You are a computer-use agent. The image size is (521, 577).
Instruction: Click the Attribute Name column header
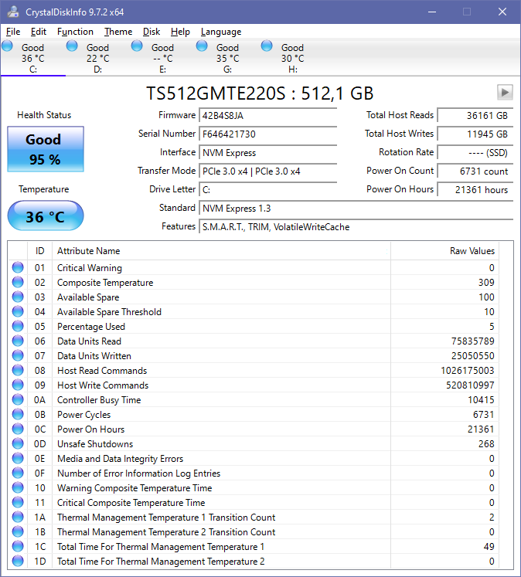tap(221, 251)
